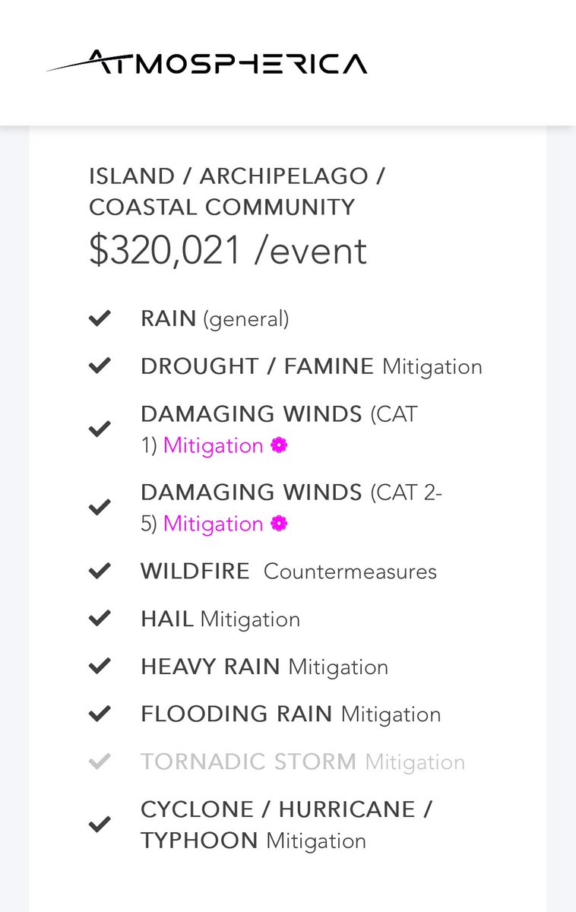Image resolution: width=576 pixels, height=912 pixels.
Task: Click the greyed checkmark beside TORNADIC STORM
Action: pos(100,762)
